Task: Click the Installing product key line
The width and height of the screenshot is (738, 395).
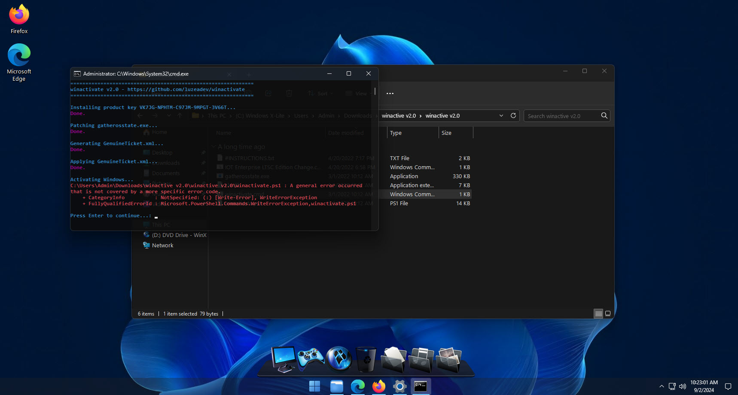Action: 153,108
